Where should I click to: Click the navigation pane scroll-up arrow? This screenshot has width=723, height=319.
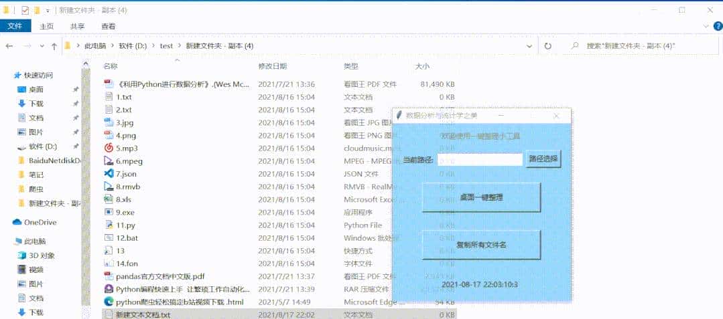[x=86, y=64]
